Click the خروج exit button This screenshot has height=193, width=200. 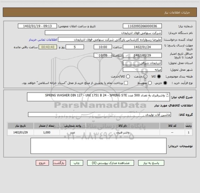click(x=42, y=163)
